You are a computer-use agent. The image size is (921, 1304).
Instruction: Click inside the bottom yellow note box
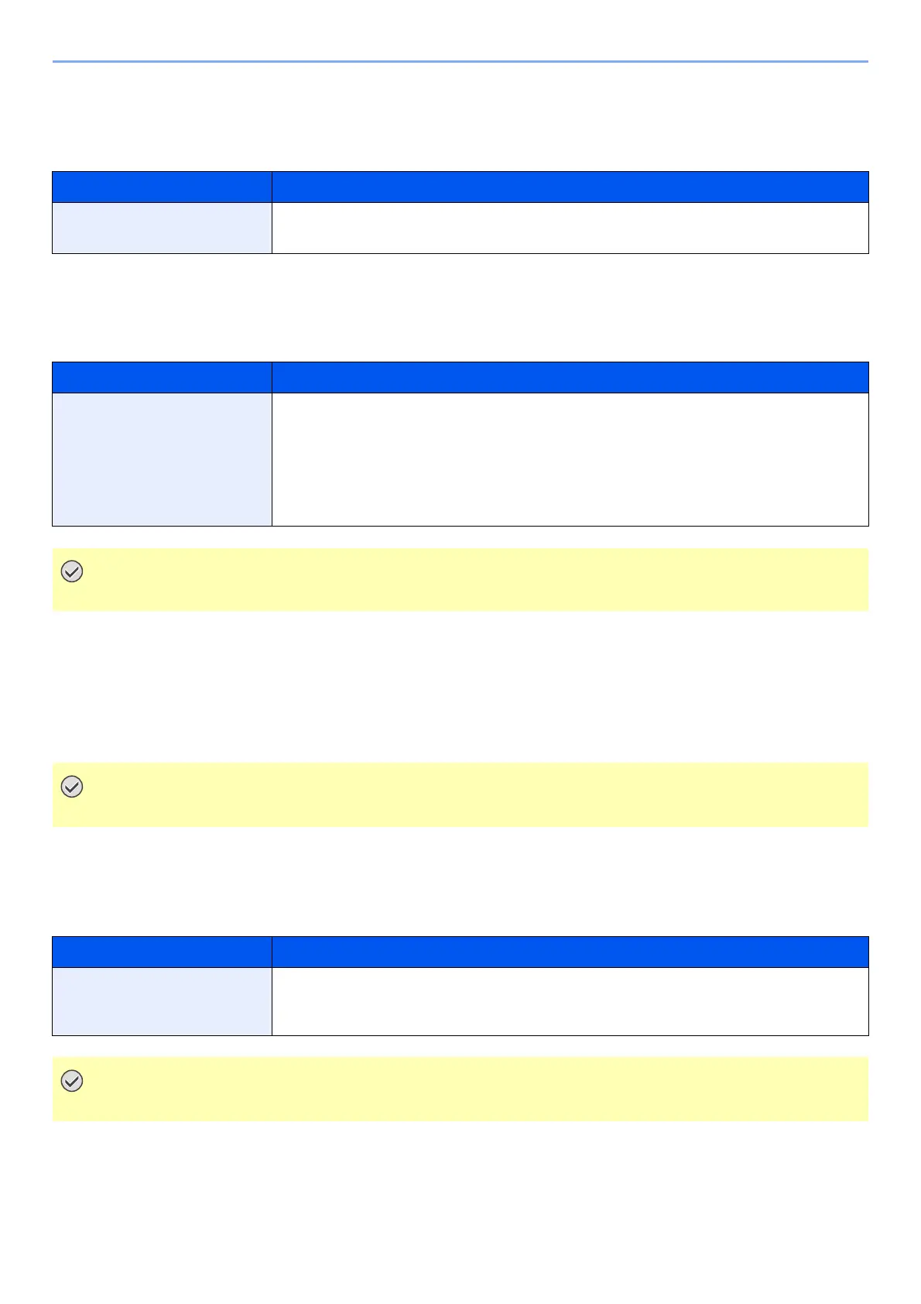(464, 1090)
